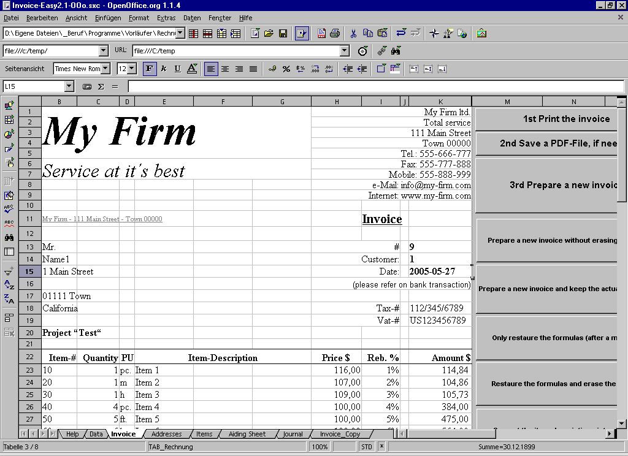Export directly as PDF via the red document icon

(x=321, y=34)
